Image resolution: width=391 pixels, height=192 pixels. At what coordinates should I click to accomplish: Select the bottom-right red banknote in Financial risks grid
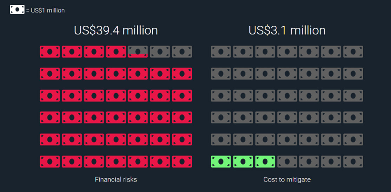click(182, 162)
